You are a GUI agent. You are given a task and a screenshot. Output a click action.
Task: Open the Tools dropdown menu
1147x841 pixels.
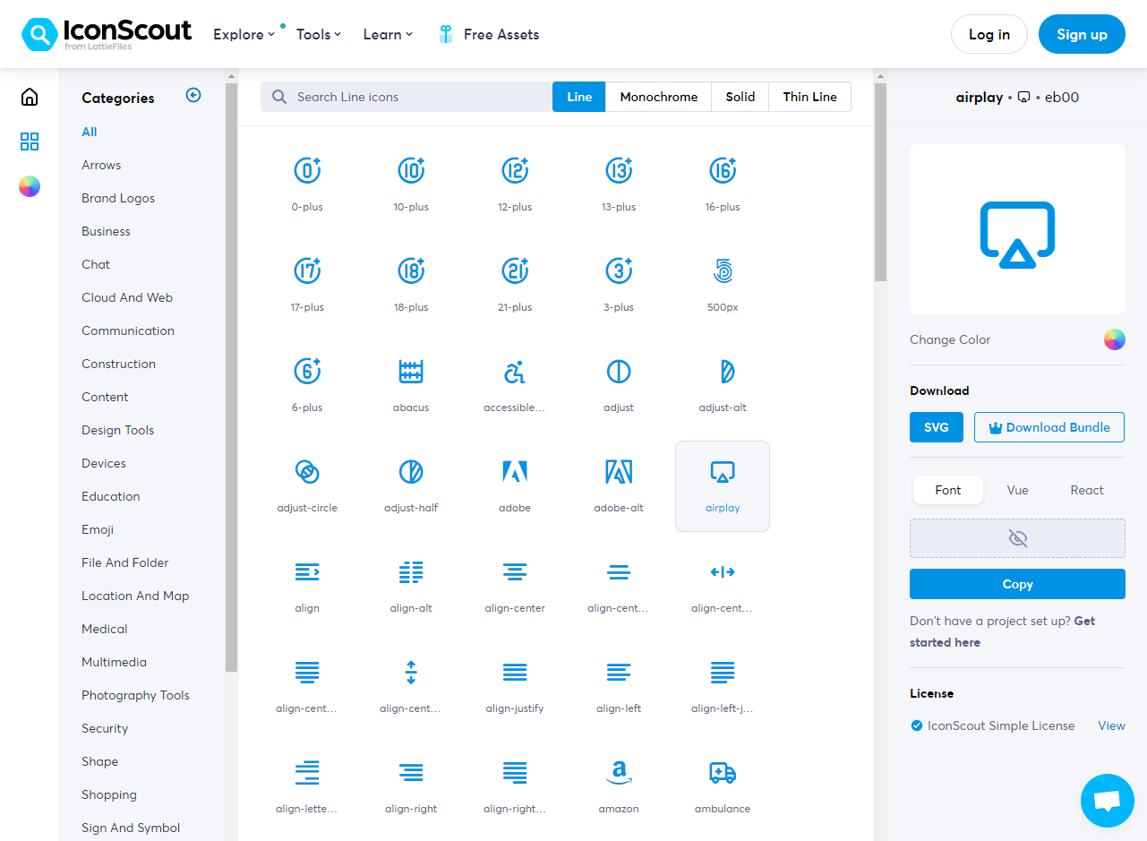[x=319, y=35]
